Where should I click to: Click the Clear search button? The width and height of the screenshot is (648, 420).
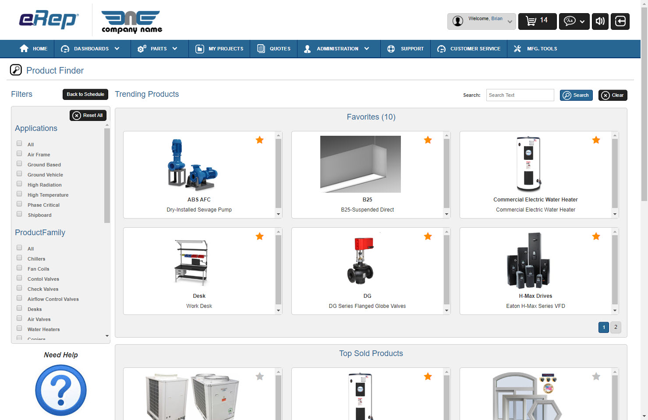[613, 95]
